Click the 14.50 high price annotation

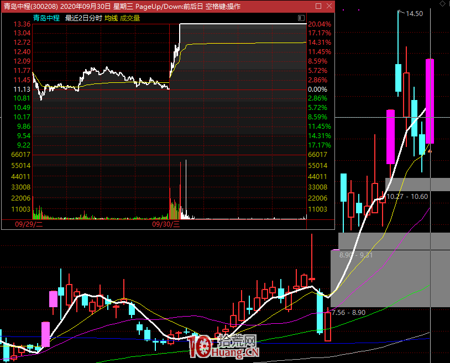pyautogui.click(x=415, y=14)
